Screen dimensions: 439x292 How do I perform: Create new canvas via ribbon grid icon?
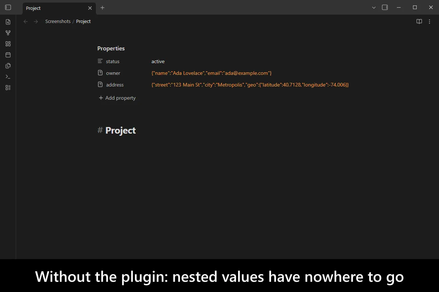click(8, 44)
